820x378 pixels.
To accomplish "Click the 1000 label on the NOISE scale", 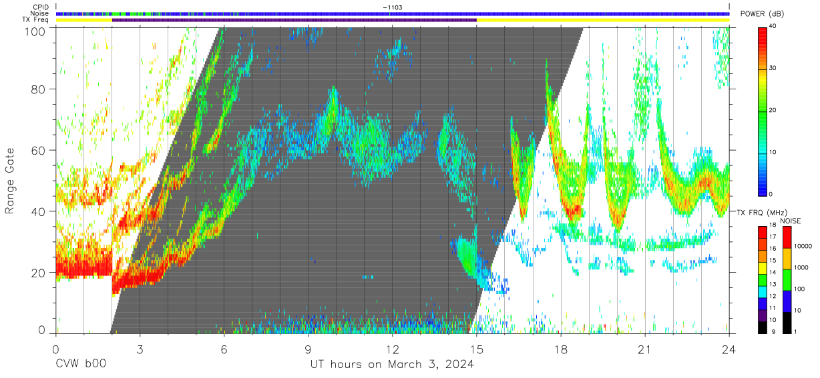I will tap(802, 268).
